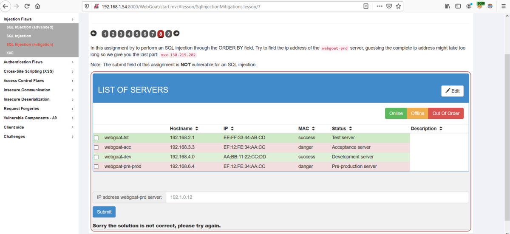Image resolution: width=510 pixels, height=234 pixels.
Task: Show sidebars icon in browser toolbar
Action: point(458,6)
